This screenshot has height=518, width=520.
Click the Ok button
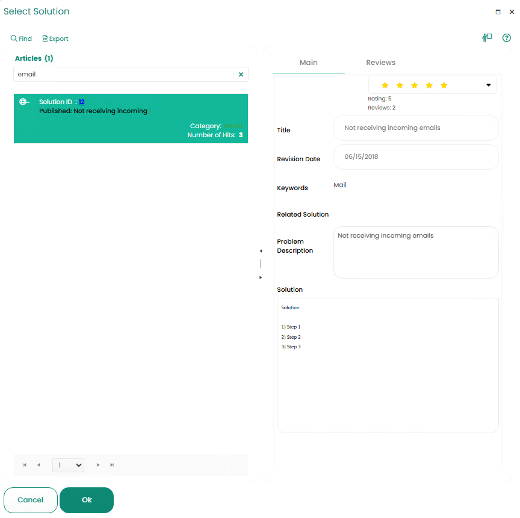tap(87, 500)
